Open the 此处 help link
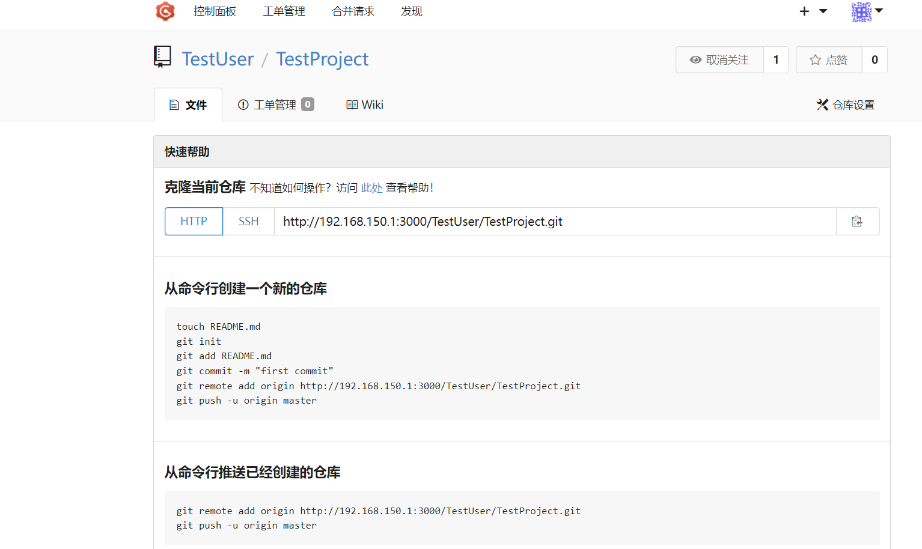Image resolution: width=922 pixels, height=549 pixels. [371, 188]
